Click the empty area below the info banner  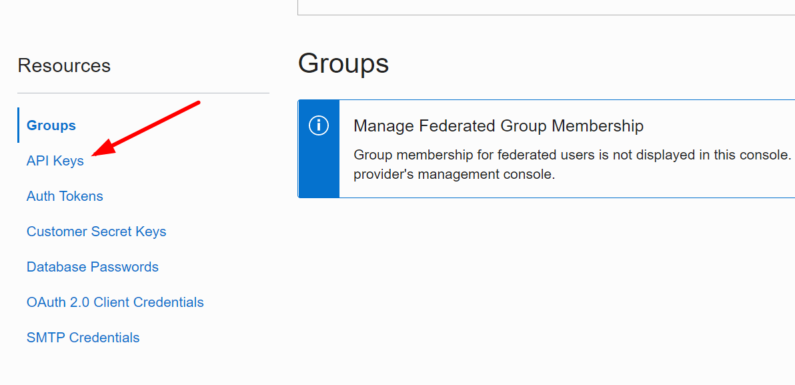[x=534, y=280]
